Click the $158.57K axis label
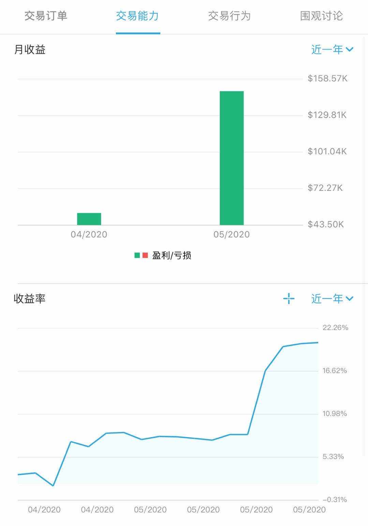Viewport: 368px width, 526px height. point(327,79)
